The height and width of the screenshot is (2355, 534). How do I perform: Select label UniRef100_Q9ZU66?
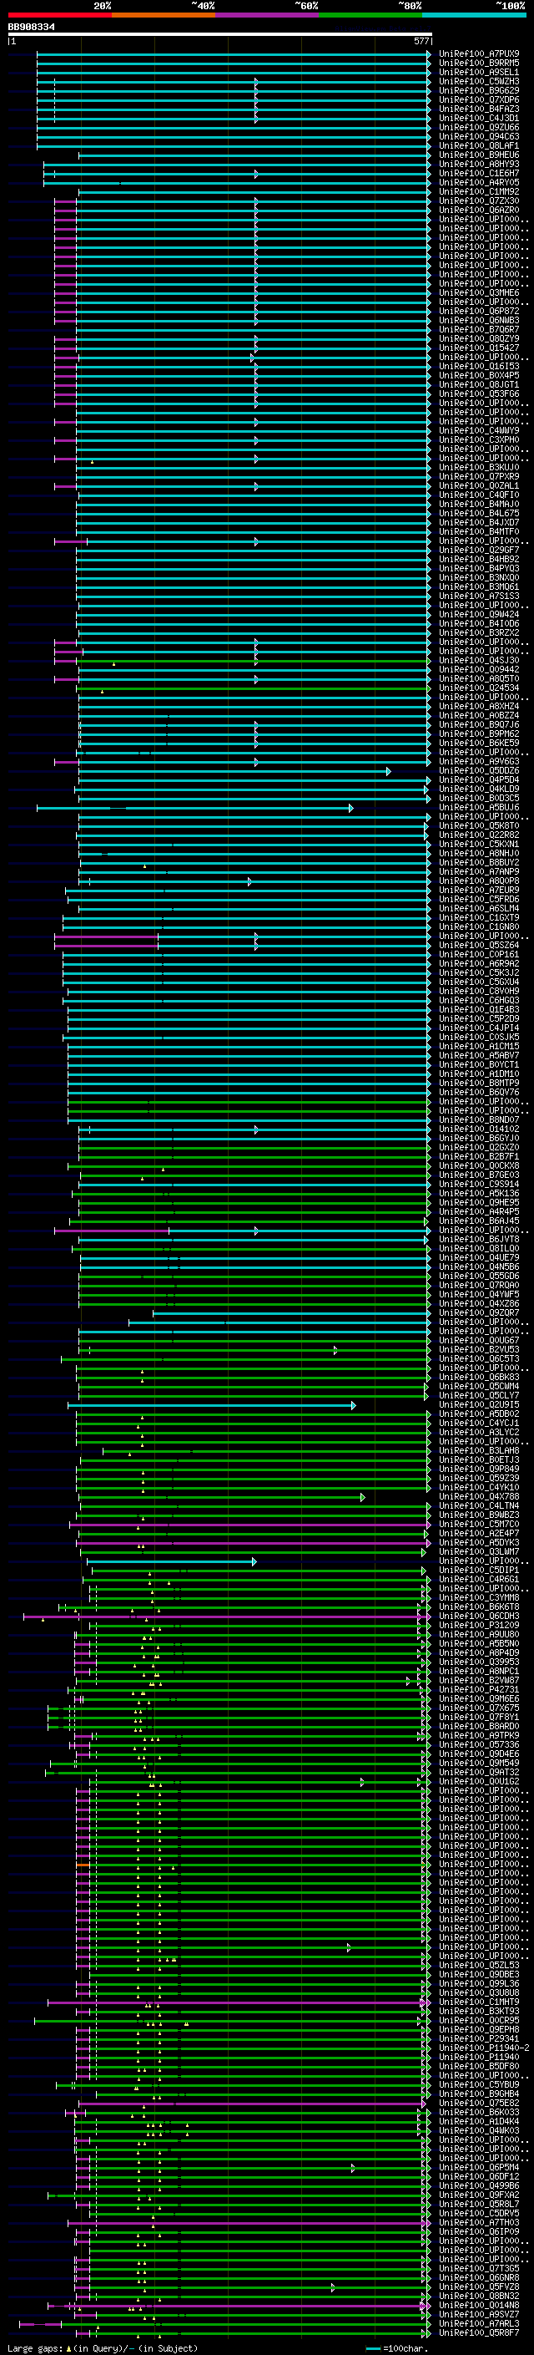pos(479,127)
